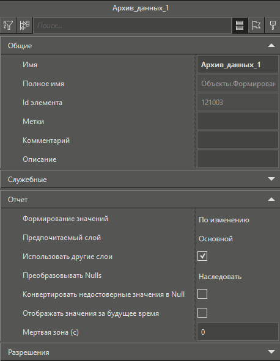Click the key icon at toolbar right

click(x=273, y=25)
